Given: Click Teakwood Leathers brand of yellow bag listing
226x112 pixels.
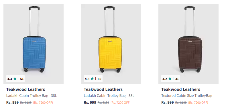Looking at the screenshot, I should coord(103,89).
